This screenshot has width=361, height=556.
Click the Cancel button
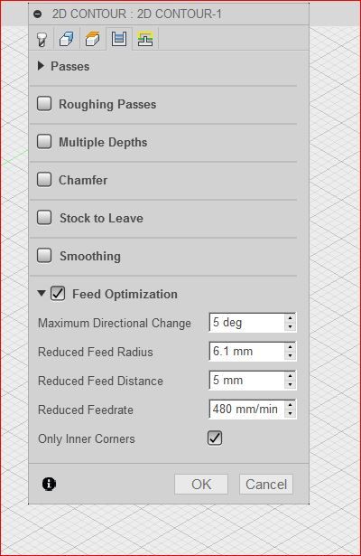coord(266,484)
